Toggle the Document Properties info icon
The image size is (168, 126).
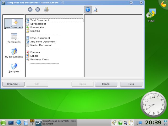pos(88,10)
